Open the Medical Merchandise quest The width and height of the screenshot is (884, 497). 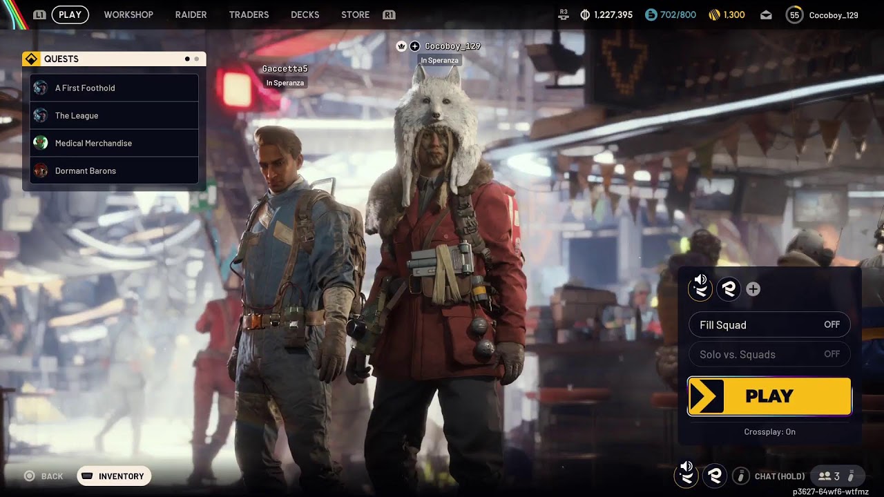114,143
